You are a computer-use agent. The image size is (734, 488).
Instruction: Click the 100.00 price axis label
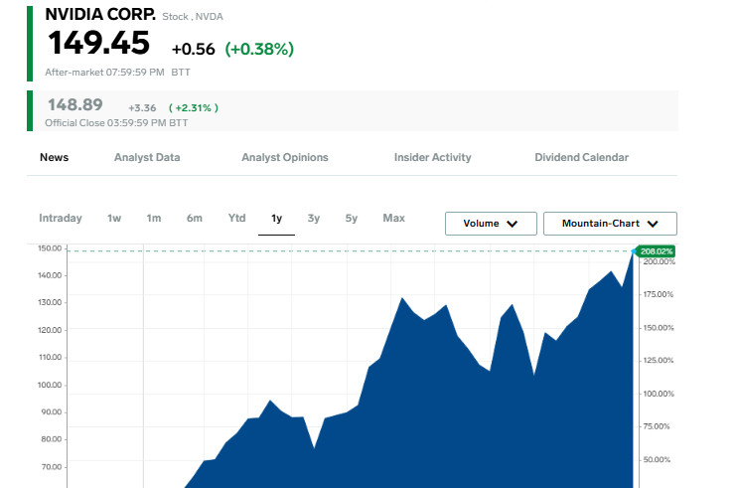pos(50,385)
